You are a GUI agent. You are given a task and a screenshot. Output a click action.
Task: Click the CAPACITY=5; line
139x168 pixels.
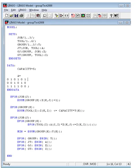click(x=27, y=69)
